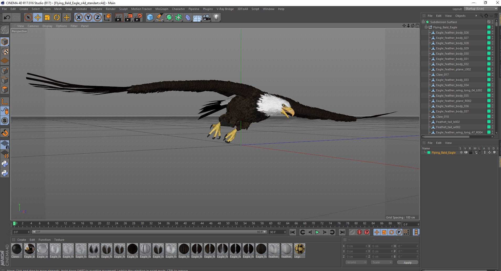Add a camera object
Viewport: 501px width, 271px height.
pos(207,18)
